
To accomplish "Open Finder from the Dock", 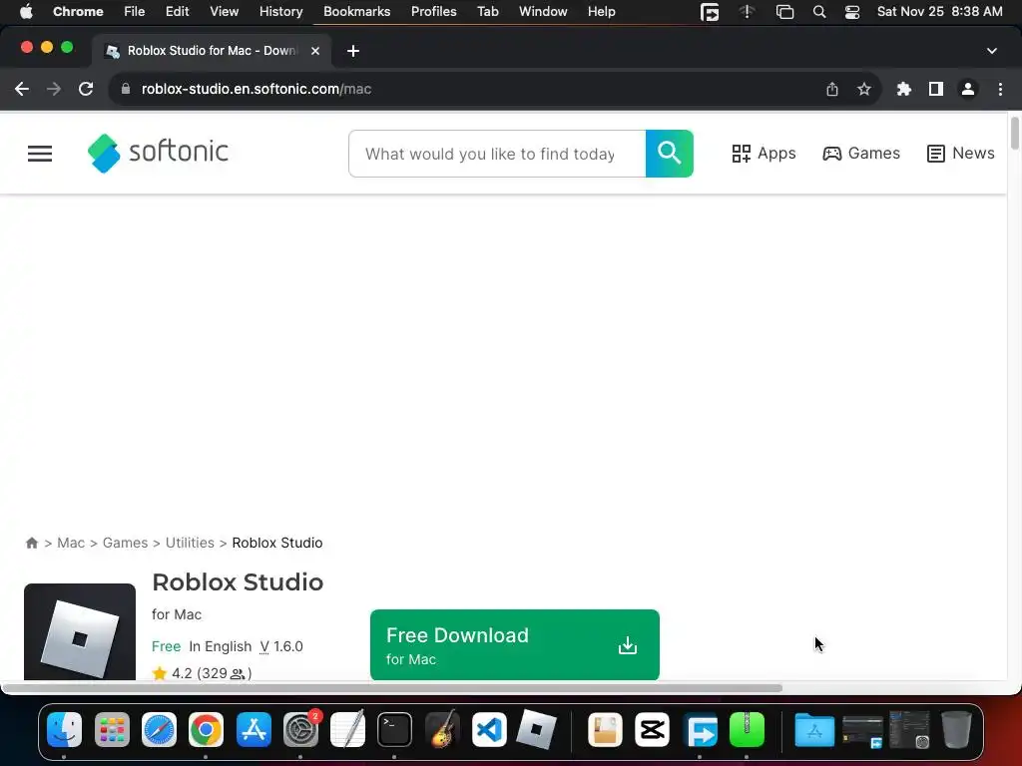I will [x=65, y=729].
